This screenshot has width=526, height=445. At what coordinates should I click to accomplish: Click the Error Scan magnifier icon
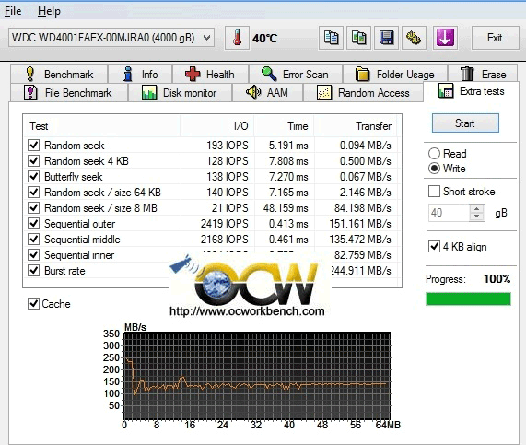[269, 74]
